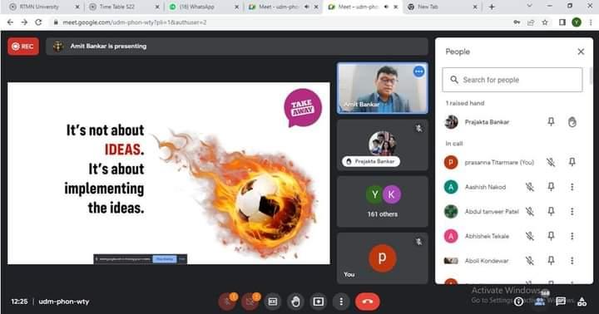This screenshot has width=599, height=314.
Task: Pin Prajakta Bankar in People list
Action: 551,122
